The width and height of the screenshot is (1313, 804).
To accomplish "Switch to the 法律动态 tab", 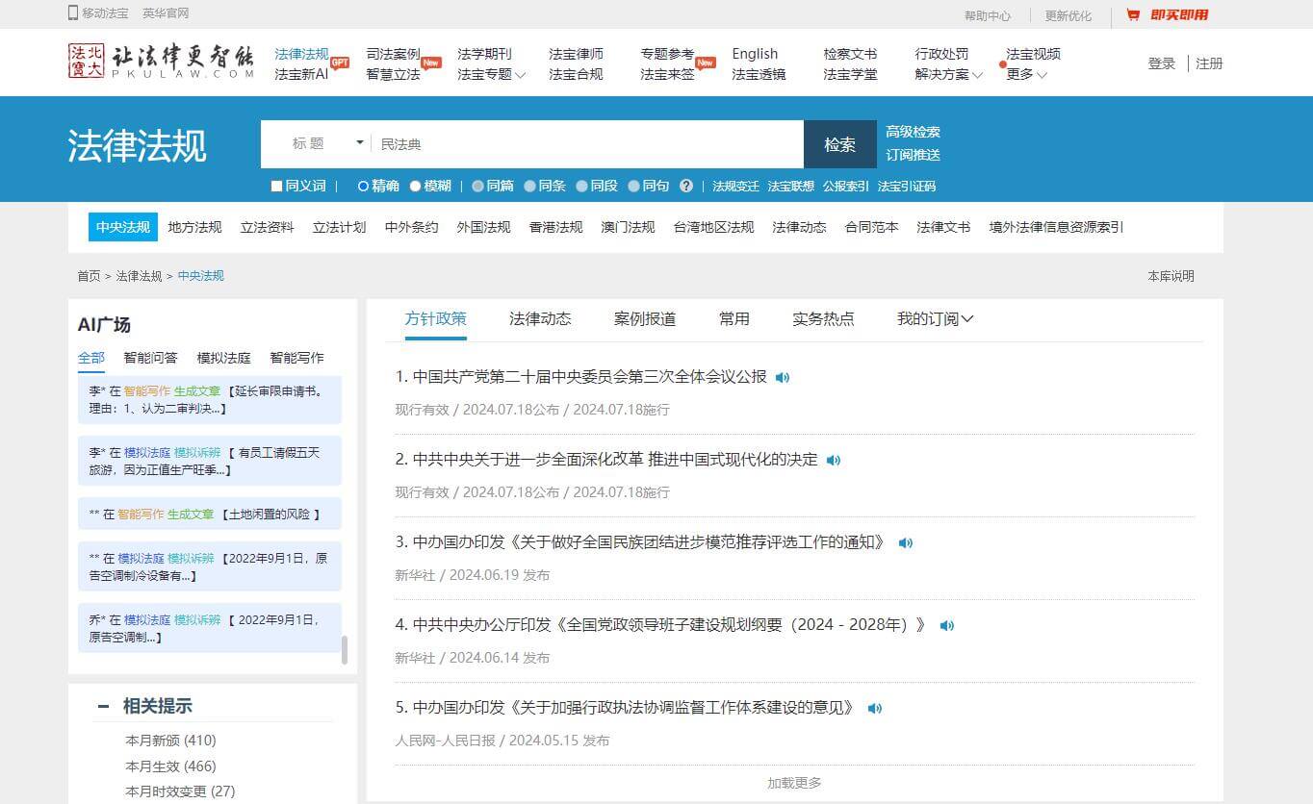I will (x=540, y=318).
